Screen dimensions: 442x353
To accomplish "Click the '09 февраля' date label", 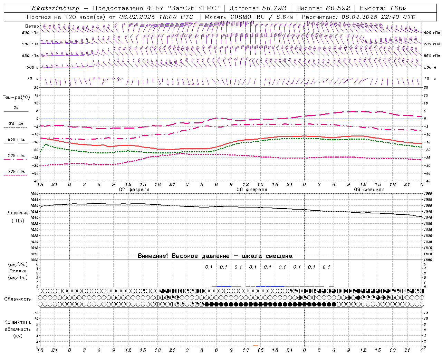I will click(x=369, y=190).
